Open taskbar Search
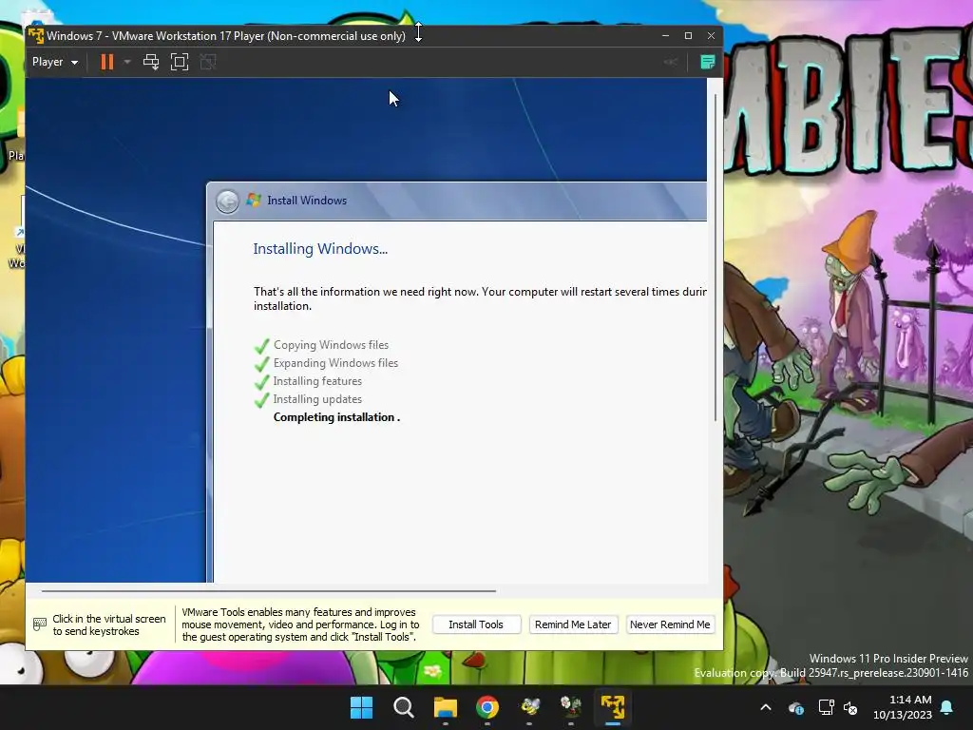 (x=403, y=707)
